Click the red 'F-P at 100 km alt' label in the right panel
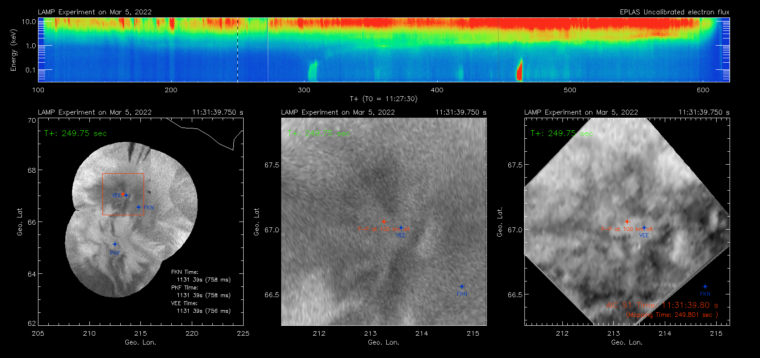This screenshot has width=760, height=358. (x=627, y=229)
